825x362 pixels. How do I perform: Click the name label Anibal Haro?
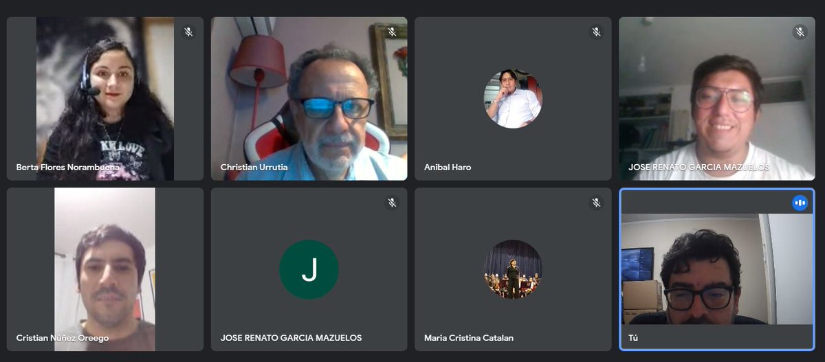[x=448, y=167]
